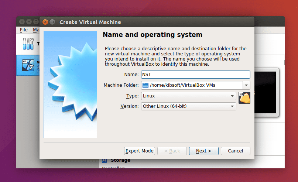The height and width of the screenshot is (182, 298).
Task: Click the Tools icon in VirtualBox Manager
Action: click(28, 44)
